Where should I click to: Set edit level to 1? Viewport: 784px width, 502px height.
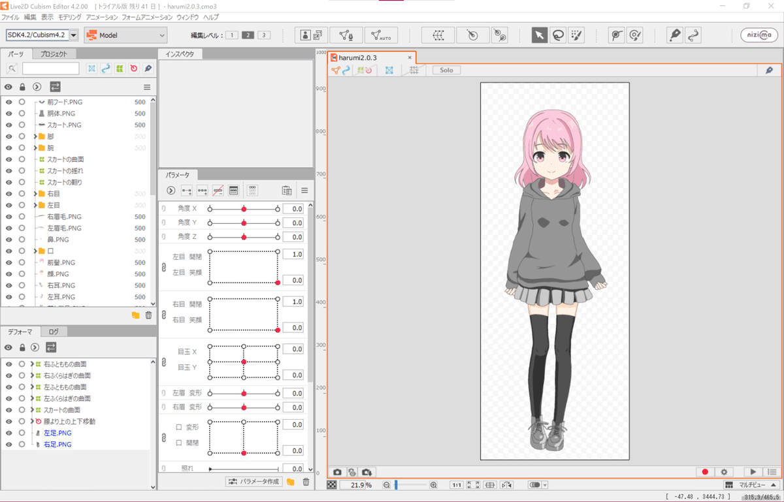[x=232, y=35]
